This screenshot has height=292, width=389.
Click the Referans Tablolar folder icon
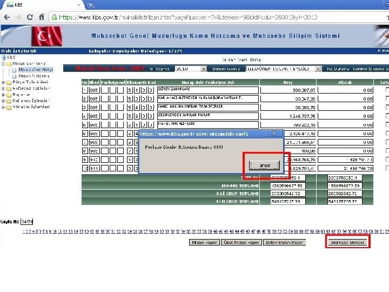tap(9, 89)
